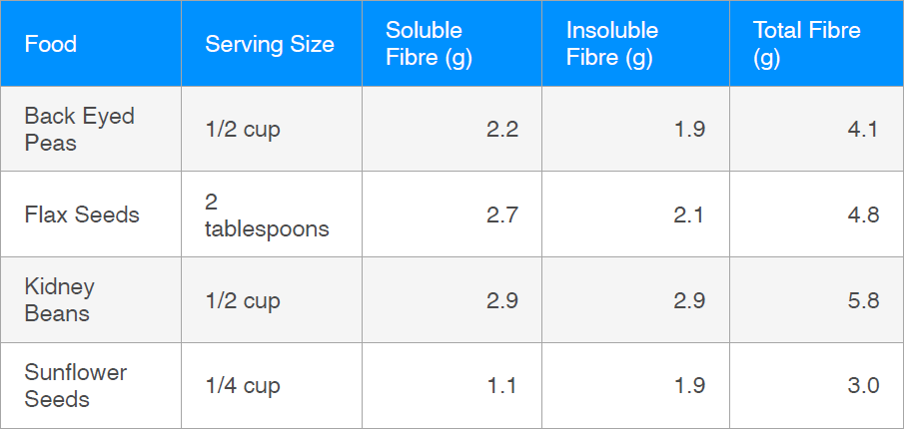Click Kidney Beans 1/2 cup serving cell

(x=272, y=300)
